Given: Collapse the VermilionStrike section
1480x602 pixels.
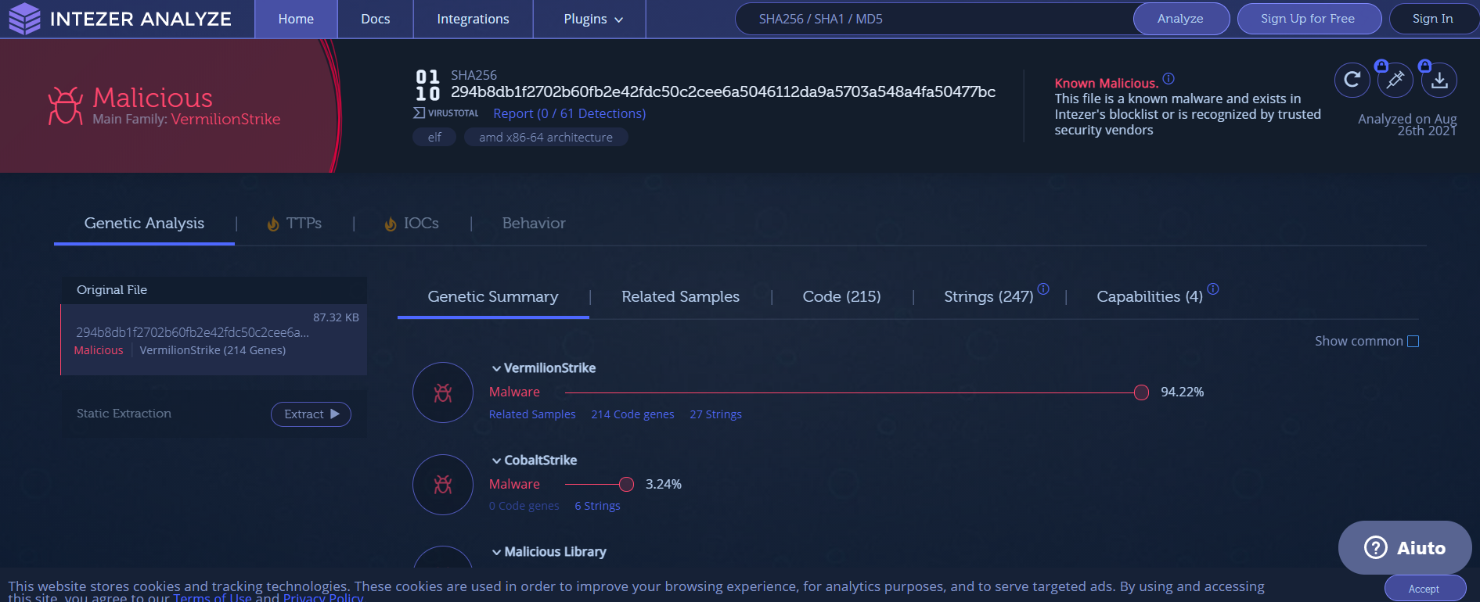Looking at the screenshot, I should (x=496, y=368).
